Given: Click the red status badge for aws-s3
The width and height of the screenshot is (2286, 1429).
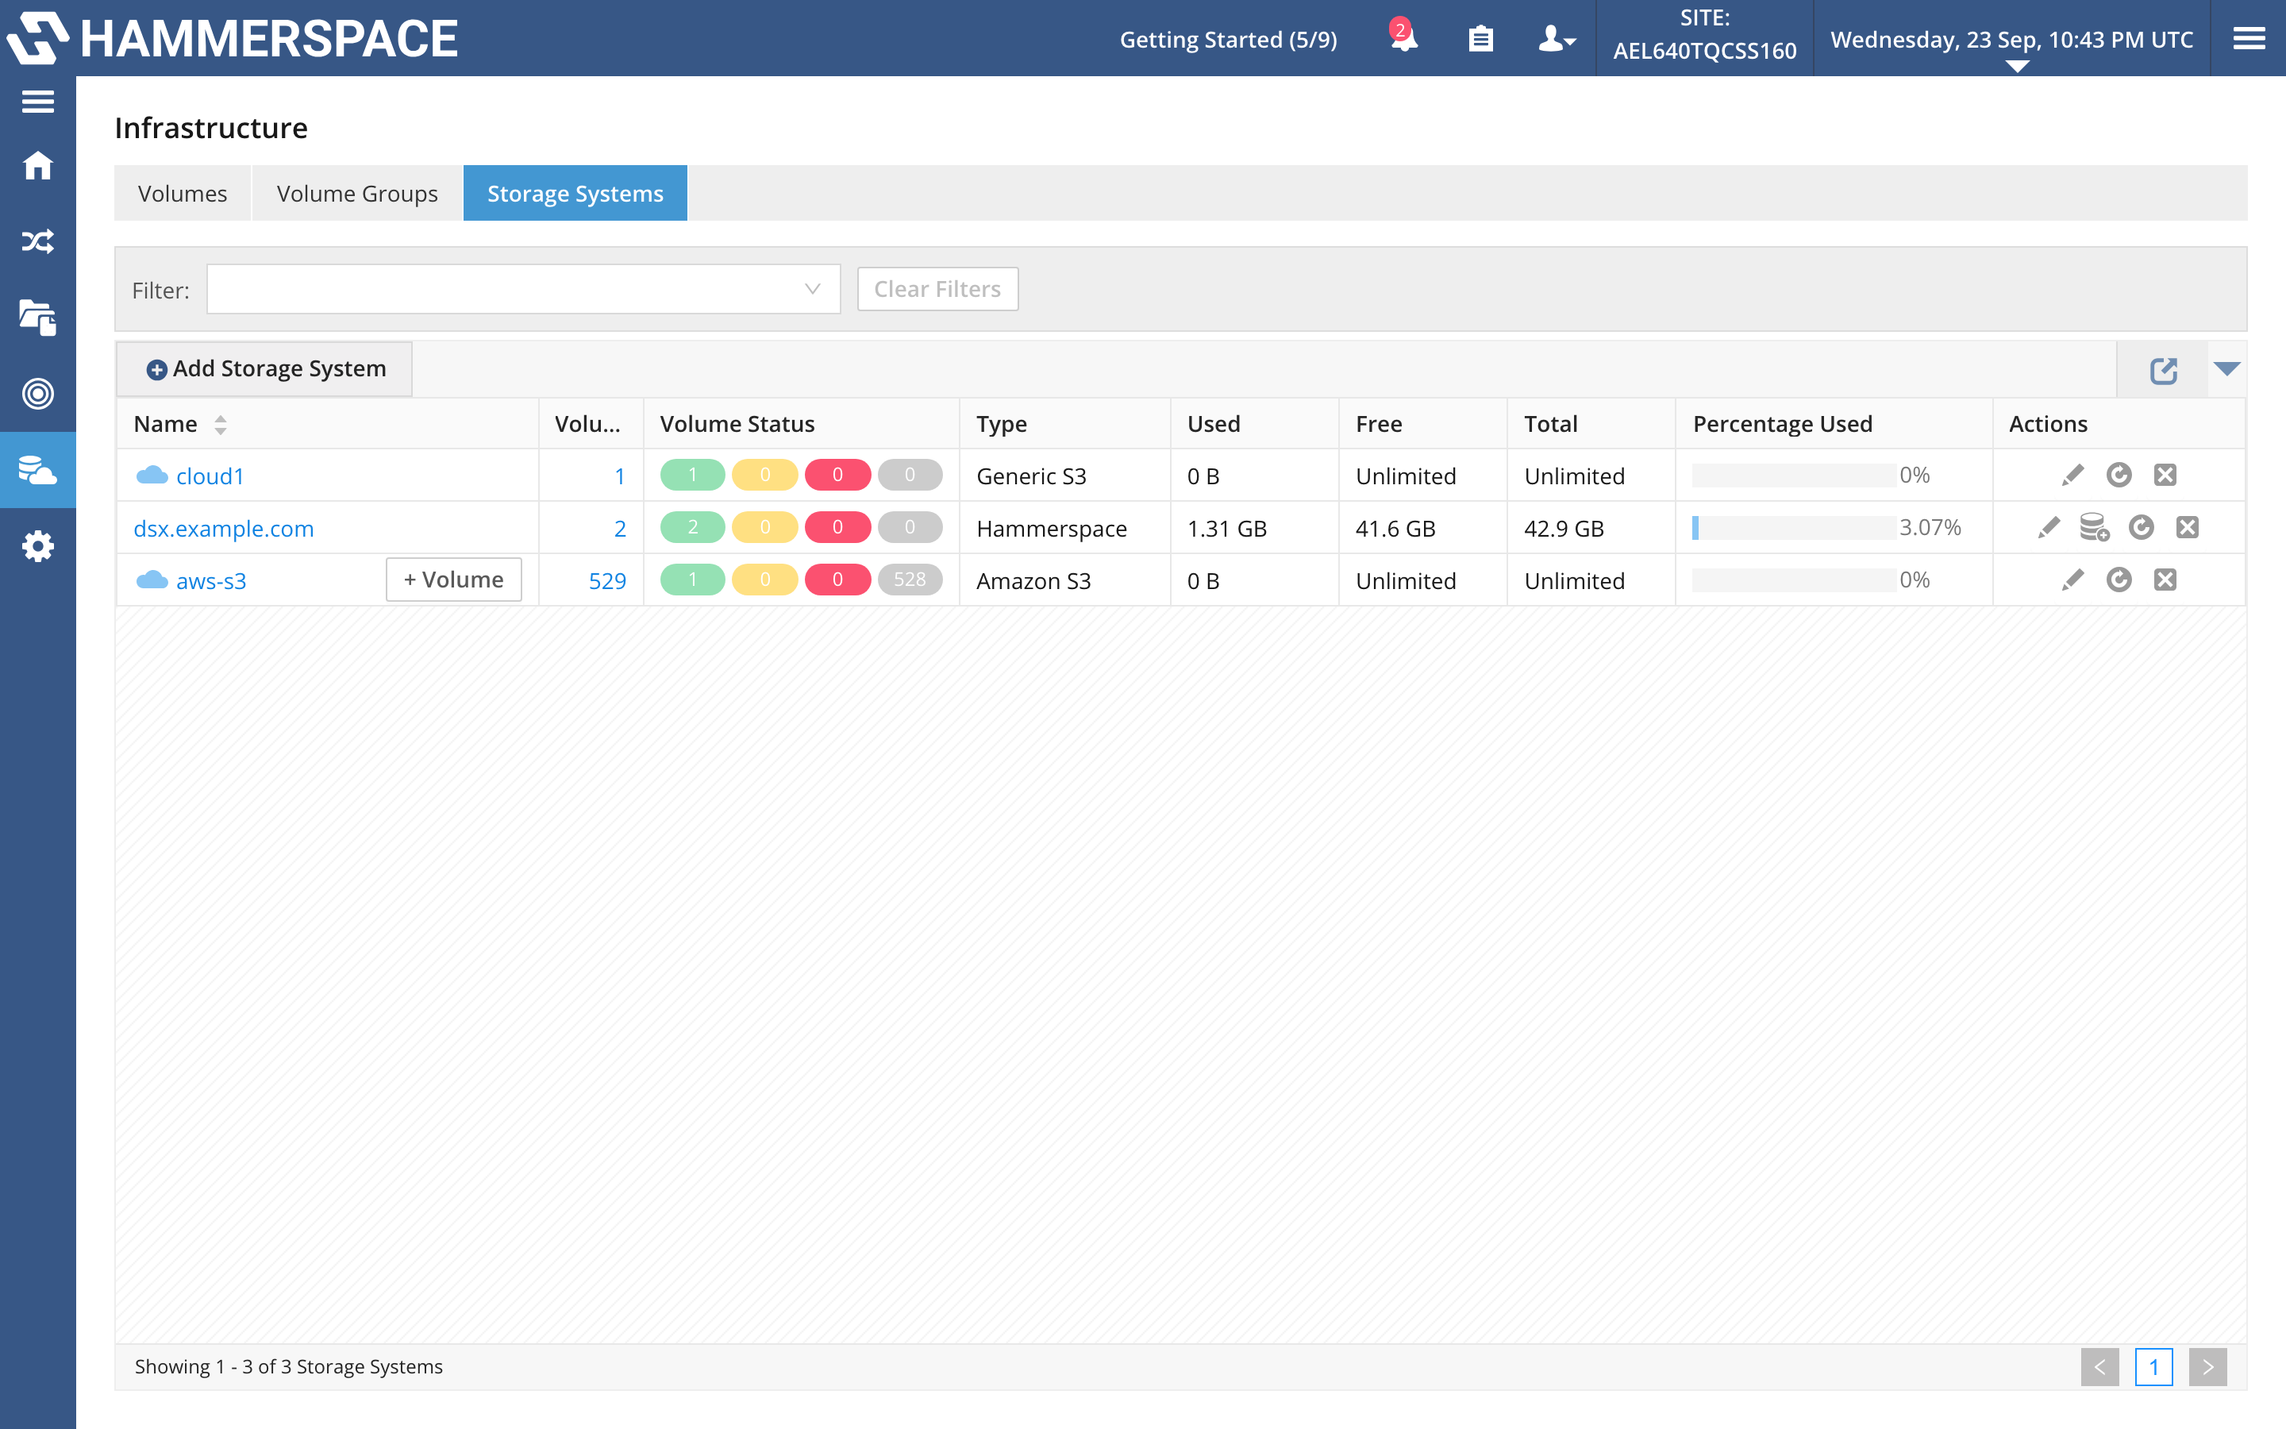Looking at the screenshot, I should [838, 580].
